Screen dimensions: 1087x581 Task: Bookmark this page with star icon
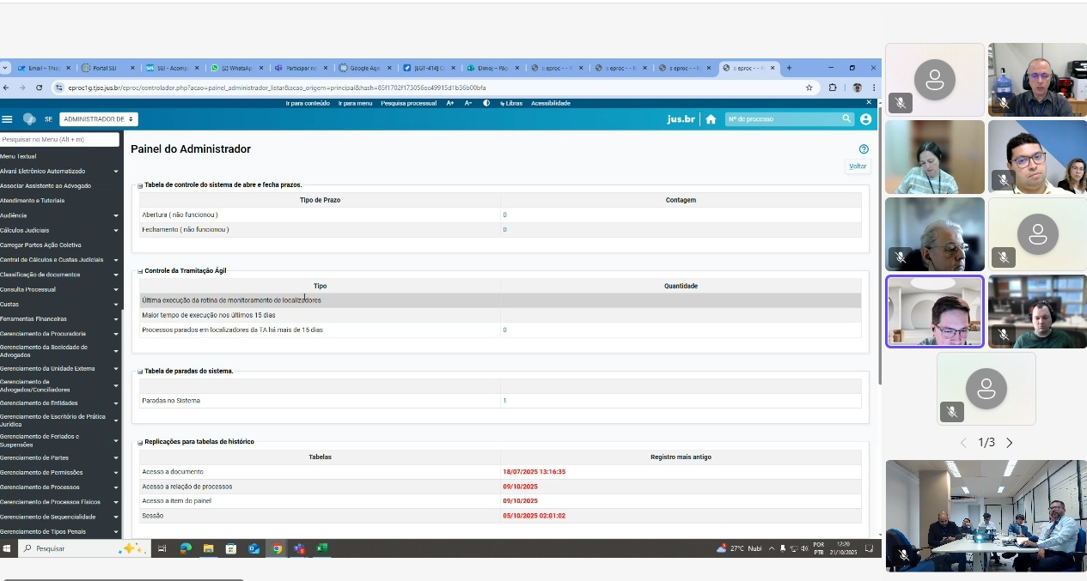click(x=809, y=88)
